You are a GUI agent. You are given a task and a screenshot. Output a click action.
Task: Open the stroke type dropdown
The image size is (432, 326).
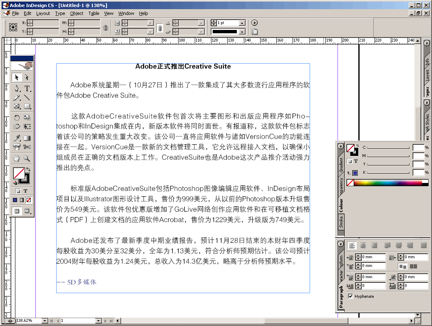click(x=242, y=32)
